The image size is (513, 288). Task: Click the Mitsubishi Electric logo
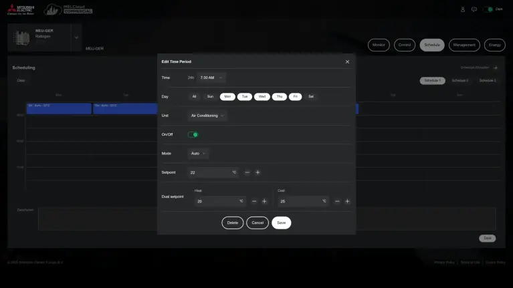[21, 10]
